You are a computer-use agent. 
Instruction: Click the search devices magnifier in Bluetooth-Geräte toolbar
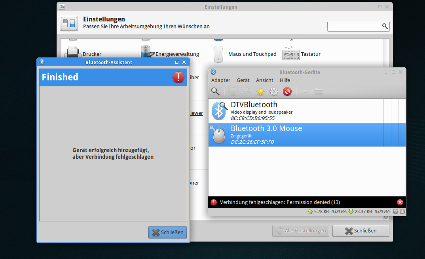pyautogui.click(x=216, y=91)
